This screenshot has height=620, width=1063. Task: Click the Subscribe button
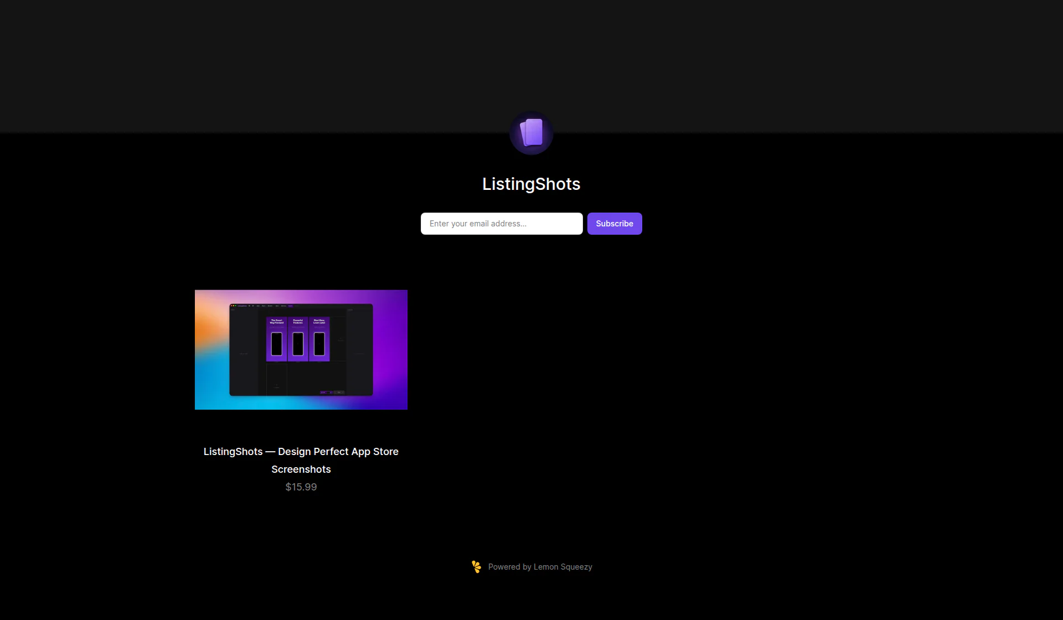point(615,224)
